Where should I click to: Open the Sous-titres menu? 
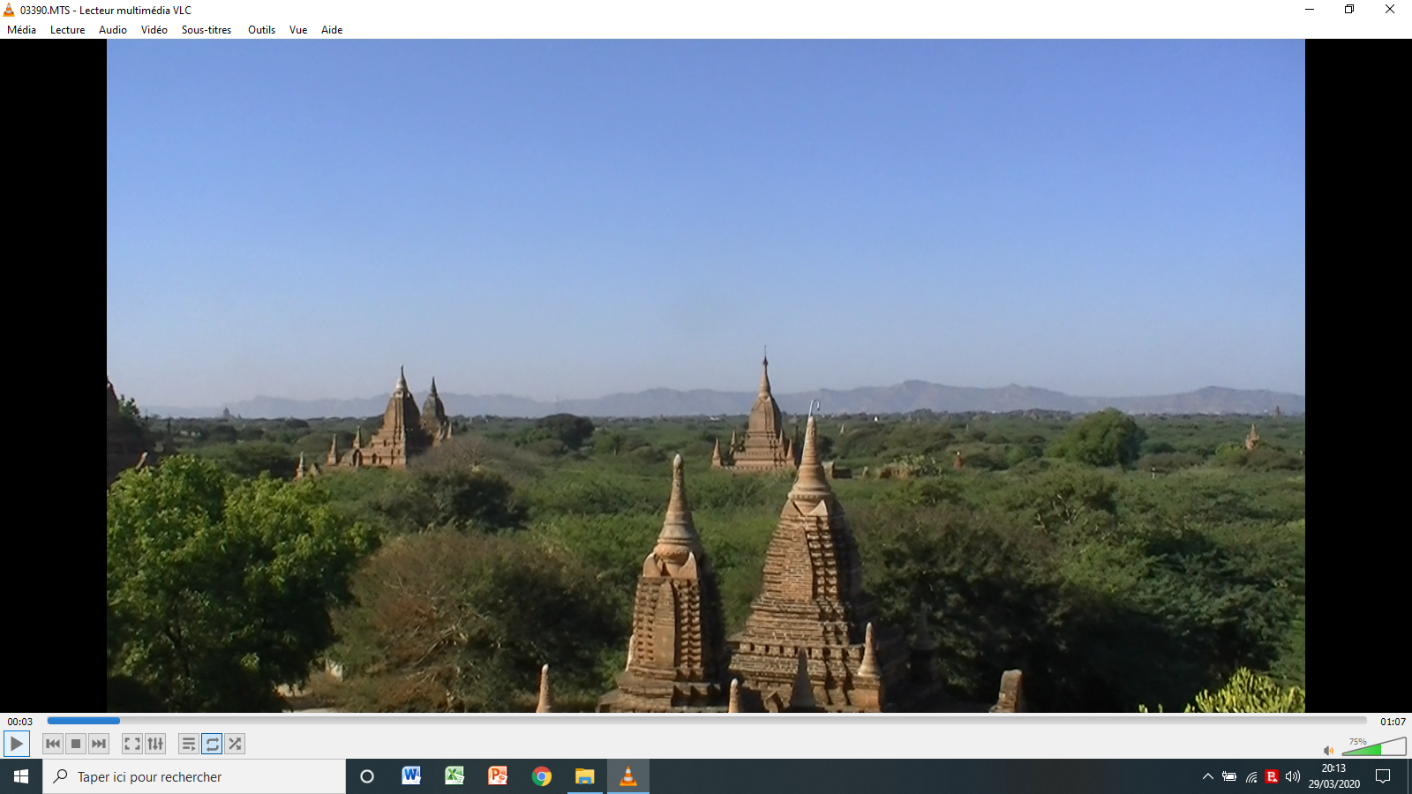tap(207, 30)
